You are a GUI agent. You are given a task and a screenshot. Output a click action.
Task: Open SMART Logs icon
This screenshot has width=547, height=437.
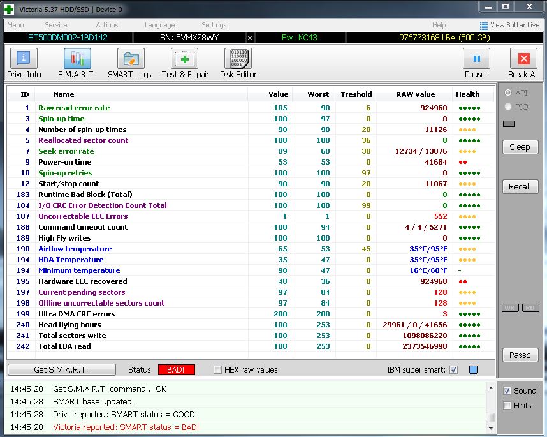click(131, 58)
